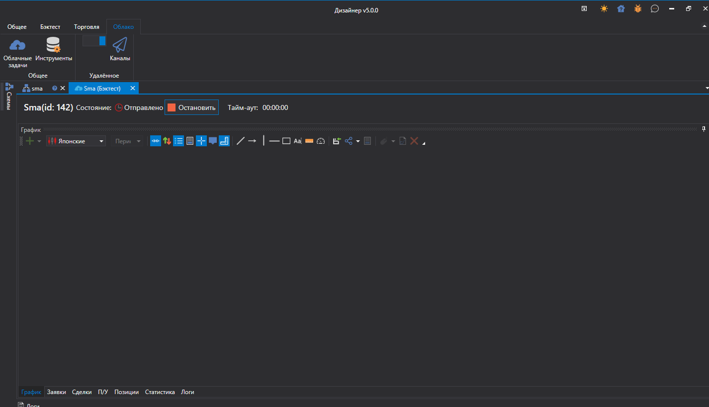
Task: Toggle the ruler measurement button
Action: click(x=224, y=141)
